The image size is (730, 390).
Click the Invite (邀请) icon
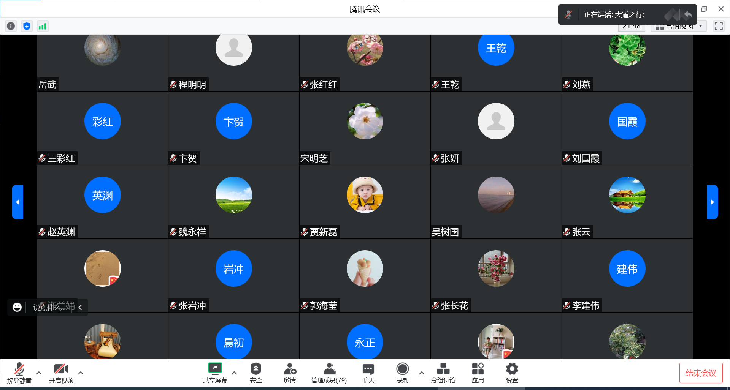(290, 373)
